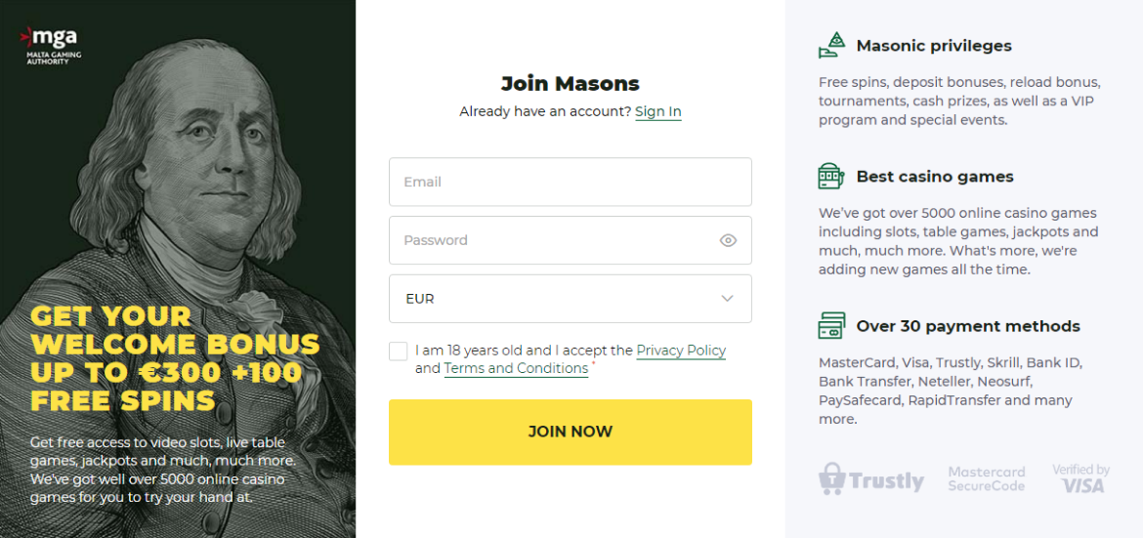This screenshot has height=538, width=1143.
Task: Click the Best casino games slot machine icon
Action: click(x=831, y=177)
